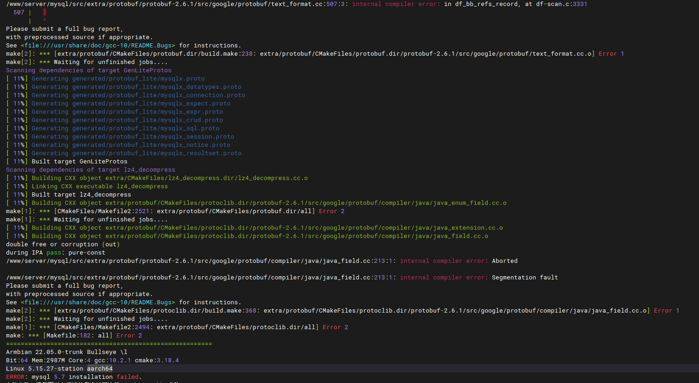The image size is (699, 383).
Task: Open the README.Bugs link above build.make:238 error
Action: (98, 46)
